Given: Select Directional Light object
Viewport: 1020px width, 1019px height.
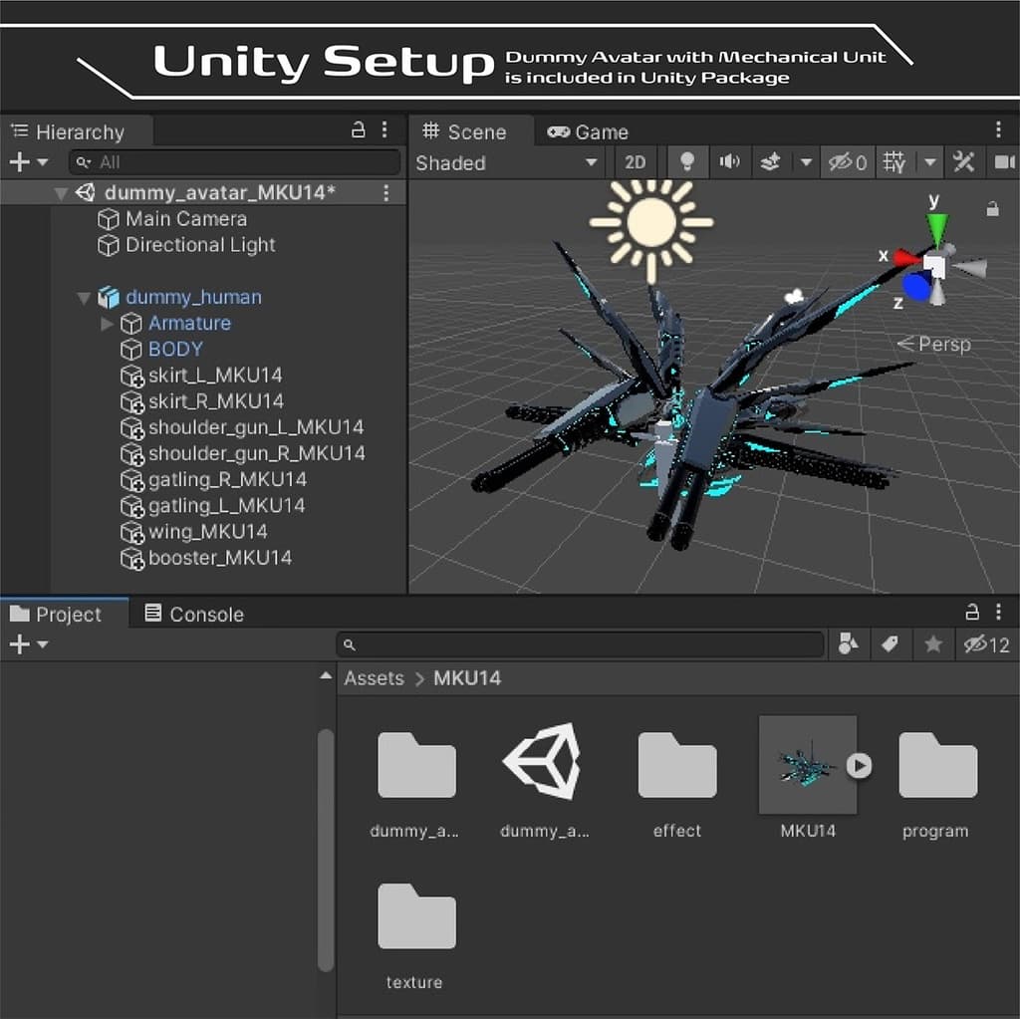Looking at the screenshot, I should click(x=186, y=245).
